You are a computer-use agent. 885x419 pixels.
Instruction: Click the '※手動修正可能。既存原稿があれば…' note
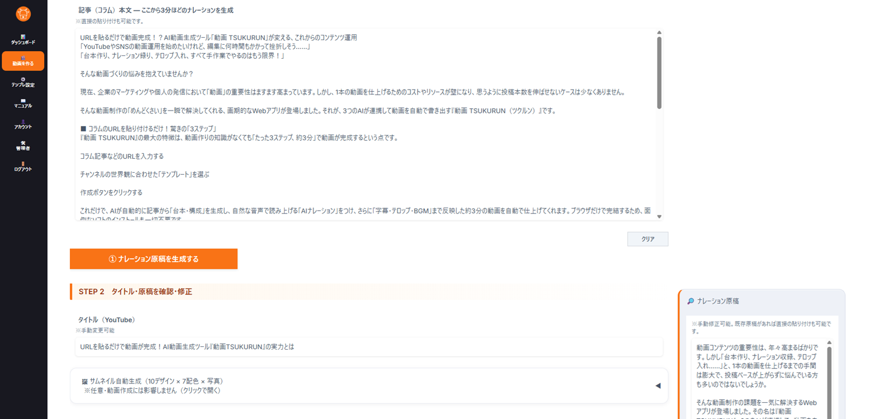click(x=761, y=328)
